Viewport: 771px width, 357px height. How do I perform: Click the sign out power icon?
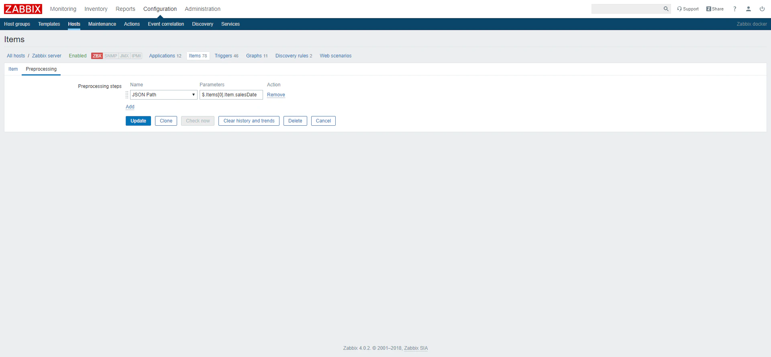coord(762,9)
